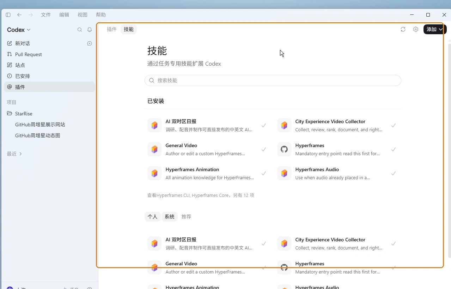The image size is (451, 289).
Task: Click Hyperframes Animation icon in 已安装 list
Action: tap(154, 173)
